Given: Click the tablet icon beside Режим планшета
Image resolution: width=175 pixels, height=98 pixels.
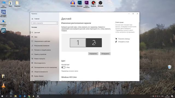Looking at the screenshot, I should coord(32,59).
